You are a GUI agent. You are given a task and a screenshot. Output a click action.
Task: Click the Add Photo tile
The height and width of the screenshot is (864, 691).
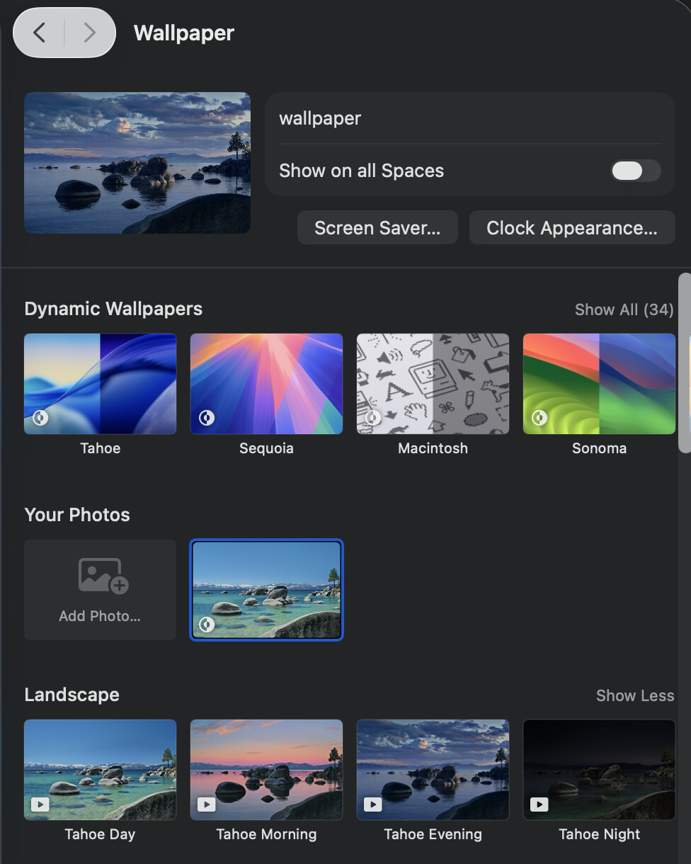100,590
